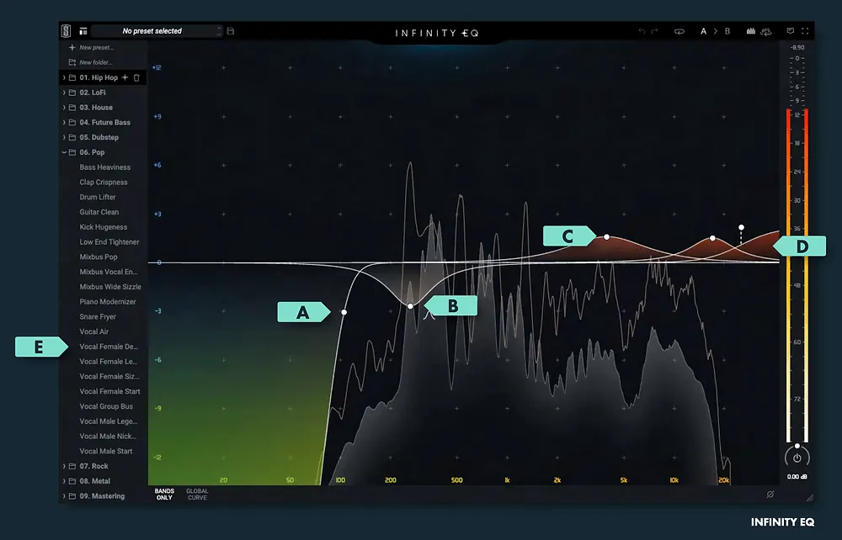Select the Vocal Male Start preset
This screenshot has width=842, height=540.
point(106,451)
